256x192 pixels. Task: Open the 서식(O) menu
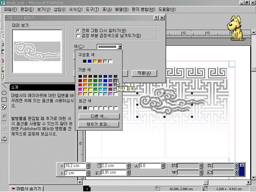(x=76, y=10)
